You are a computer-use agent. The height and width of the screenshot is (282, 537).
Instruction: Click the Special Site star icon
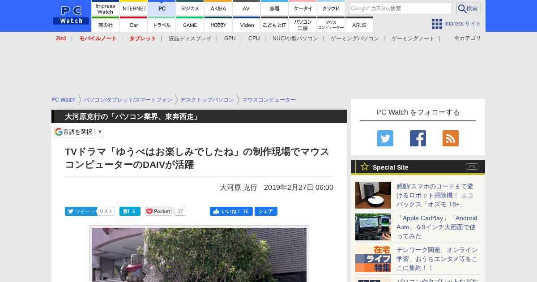[x=365, y=167]
